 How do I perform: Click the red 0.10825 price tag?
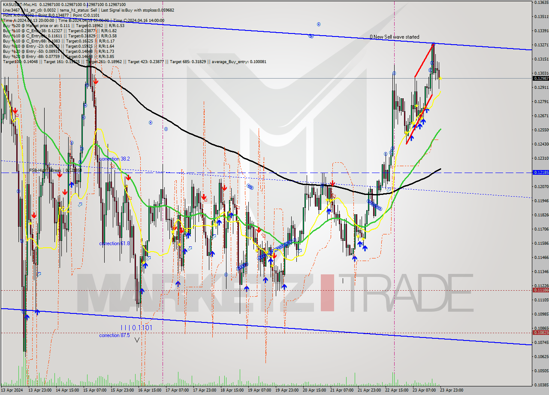point(540,332)
